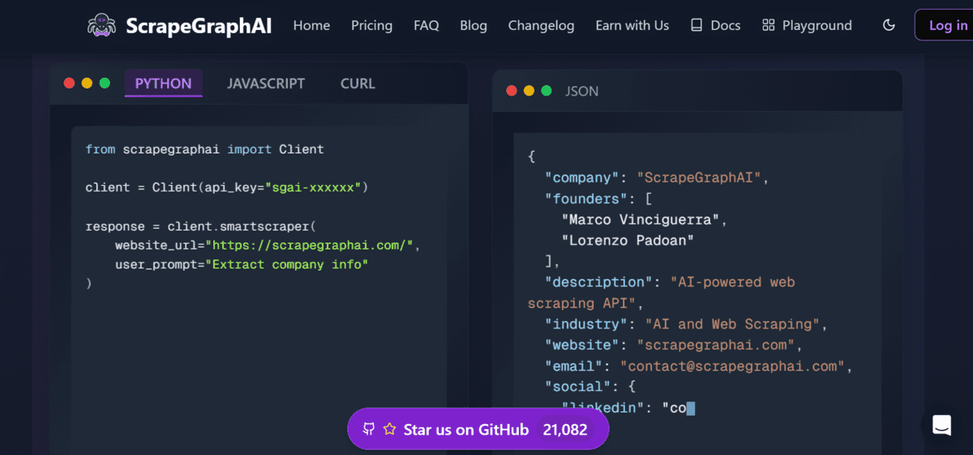Click the "response = client.smartscraper(" line
Image resolution: width=973 pixels, height=455 pixels.
click(199, 226)
